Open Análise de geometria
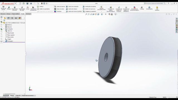This screenshot has width=178, height=100. 43,9
